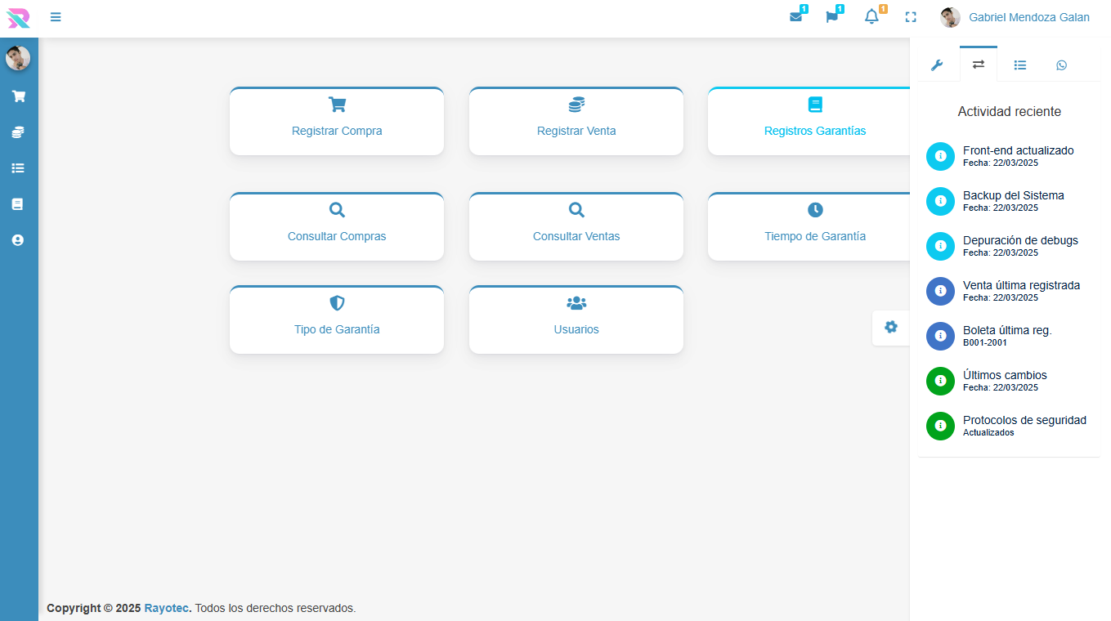Toggle the hamburger sidebar menu
The image size is (1111, 621).
pyautogui.click(x=56, y=17)
